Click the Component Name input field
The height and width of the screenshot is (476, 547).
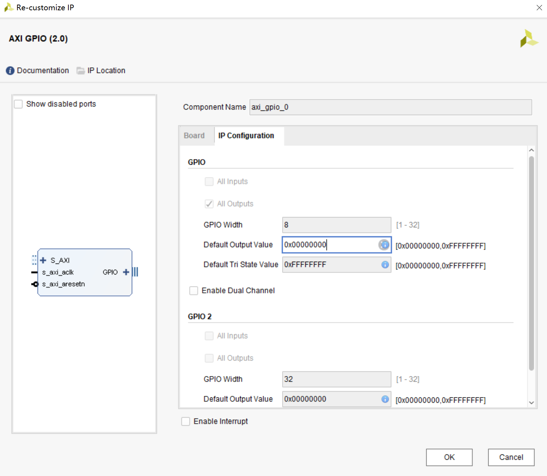click(x=390, y=107)
